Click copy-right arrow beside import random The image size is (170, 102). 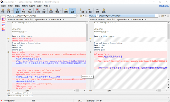(8, 52)
